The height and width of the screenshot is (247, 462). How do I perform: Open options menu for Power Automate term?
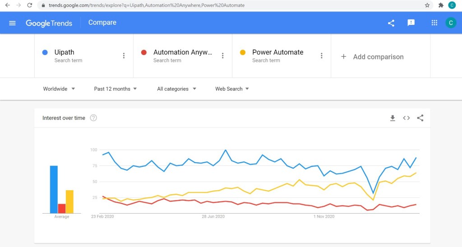(322, 56)
